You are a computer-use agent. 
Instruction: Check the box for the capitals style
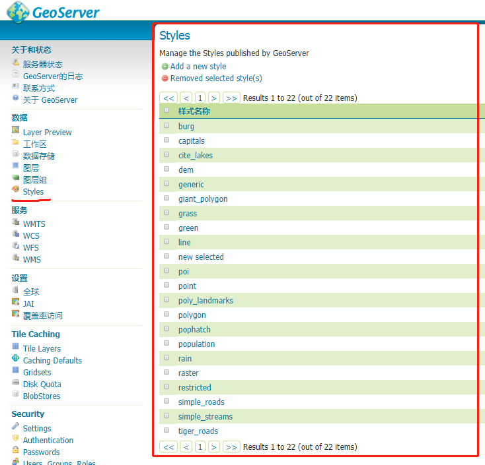coord(167,140)
